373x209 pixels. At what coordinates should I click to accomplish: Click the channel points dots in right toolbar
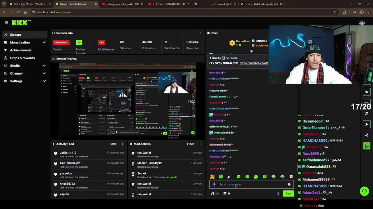[x=367, y=135]
